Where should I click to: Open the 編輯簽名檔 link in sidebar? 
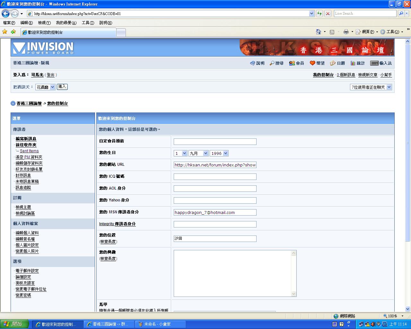25,239
